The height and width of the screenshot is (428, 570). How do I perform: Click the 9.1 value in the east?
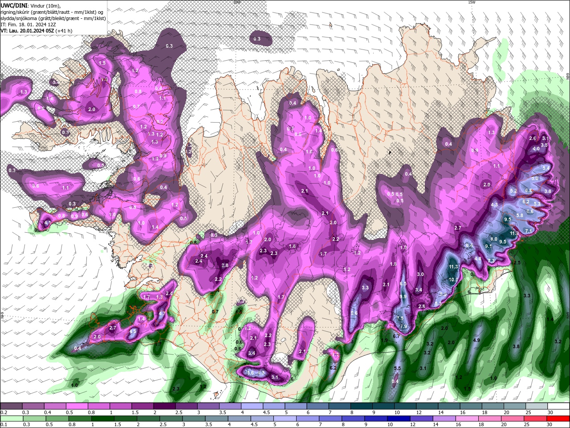tap(488, 246)
